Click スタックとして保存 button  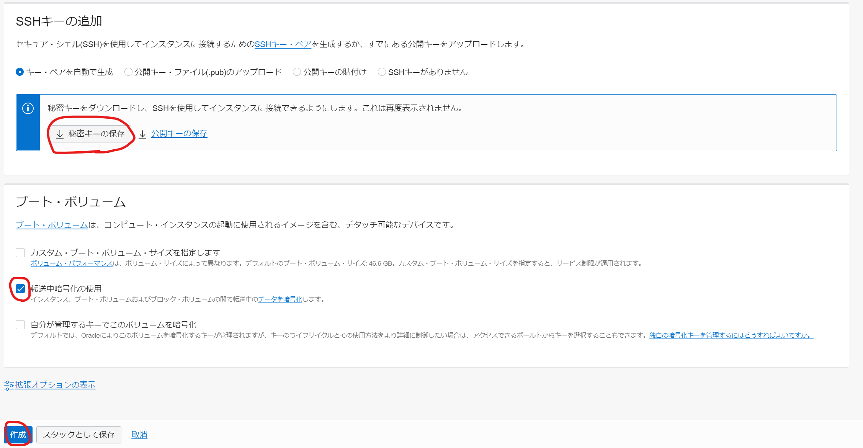tap(79, 435)
